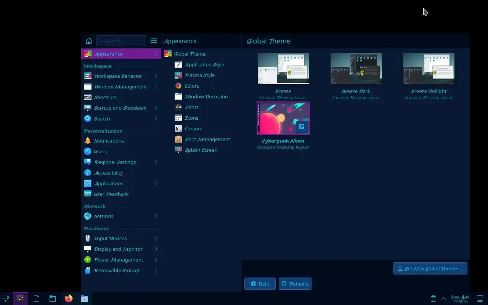Open the hamburger menu beside the search field

pyautogui.click(x=154, y=41)
